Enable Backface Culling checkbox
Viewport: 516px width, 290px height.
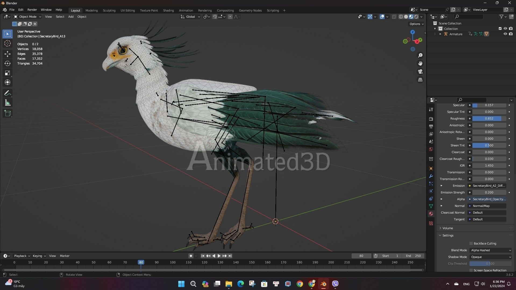click(x=471, y=244)
